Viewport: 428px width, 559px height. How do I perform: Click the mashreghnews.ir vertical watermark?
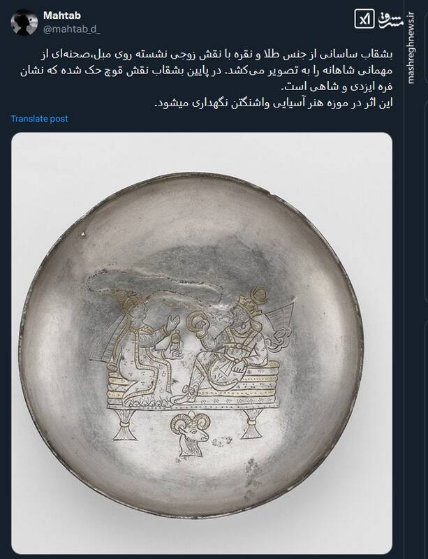[411, 48]
